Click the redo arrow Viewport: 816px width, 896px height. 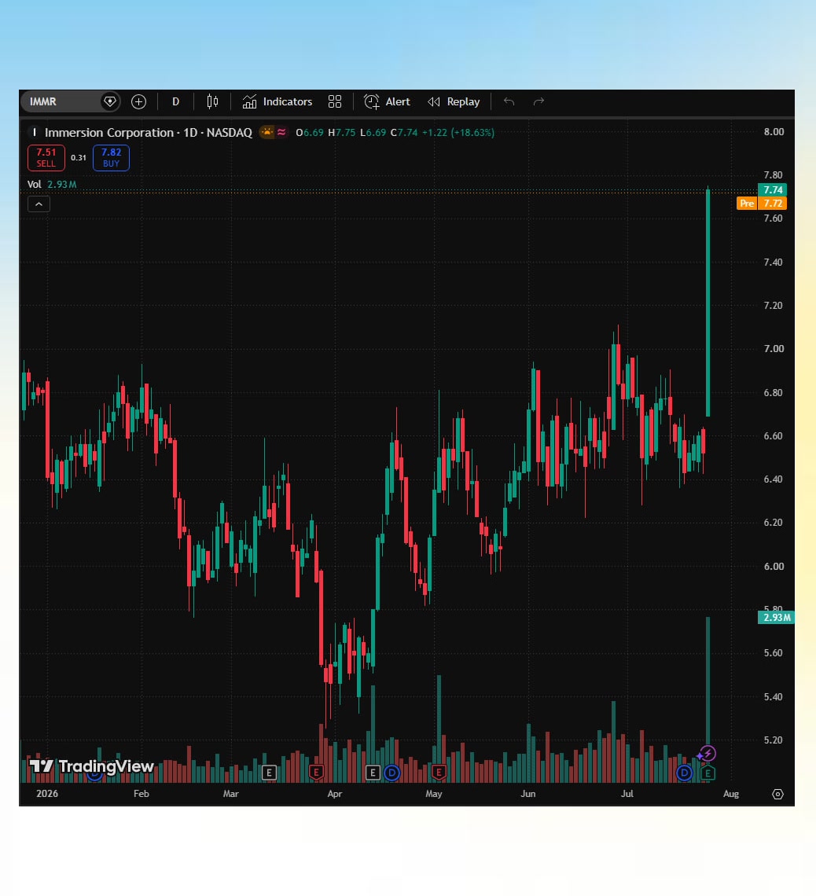(538, 101)
